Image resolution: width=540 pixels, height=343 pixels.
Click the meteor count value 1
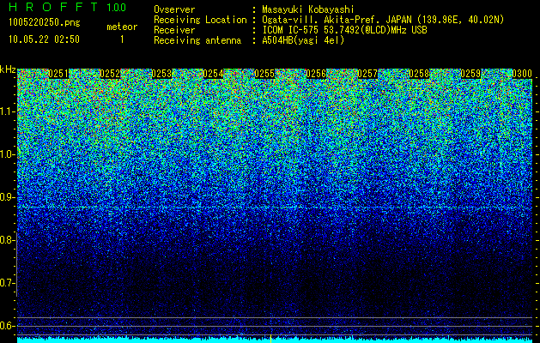(x=122, y=39)
